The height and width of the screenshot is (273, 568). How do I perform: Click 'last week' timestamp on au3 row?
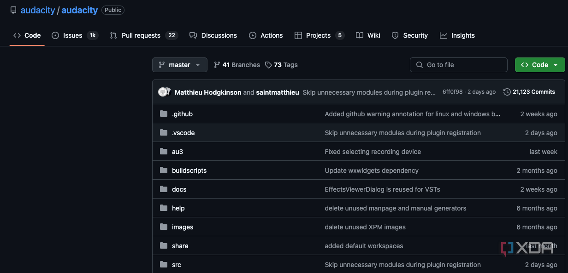[543, 152]
